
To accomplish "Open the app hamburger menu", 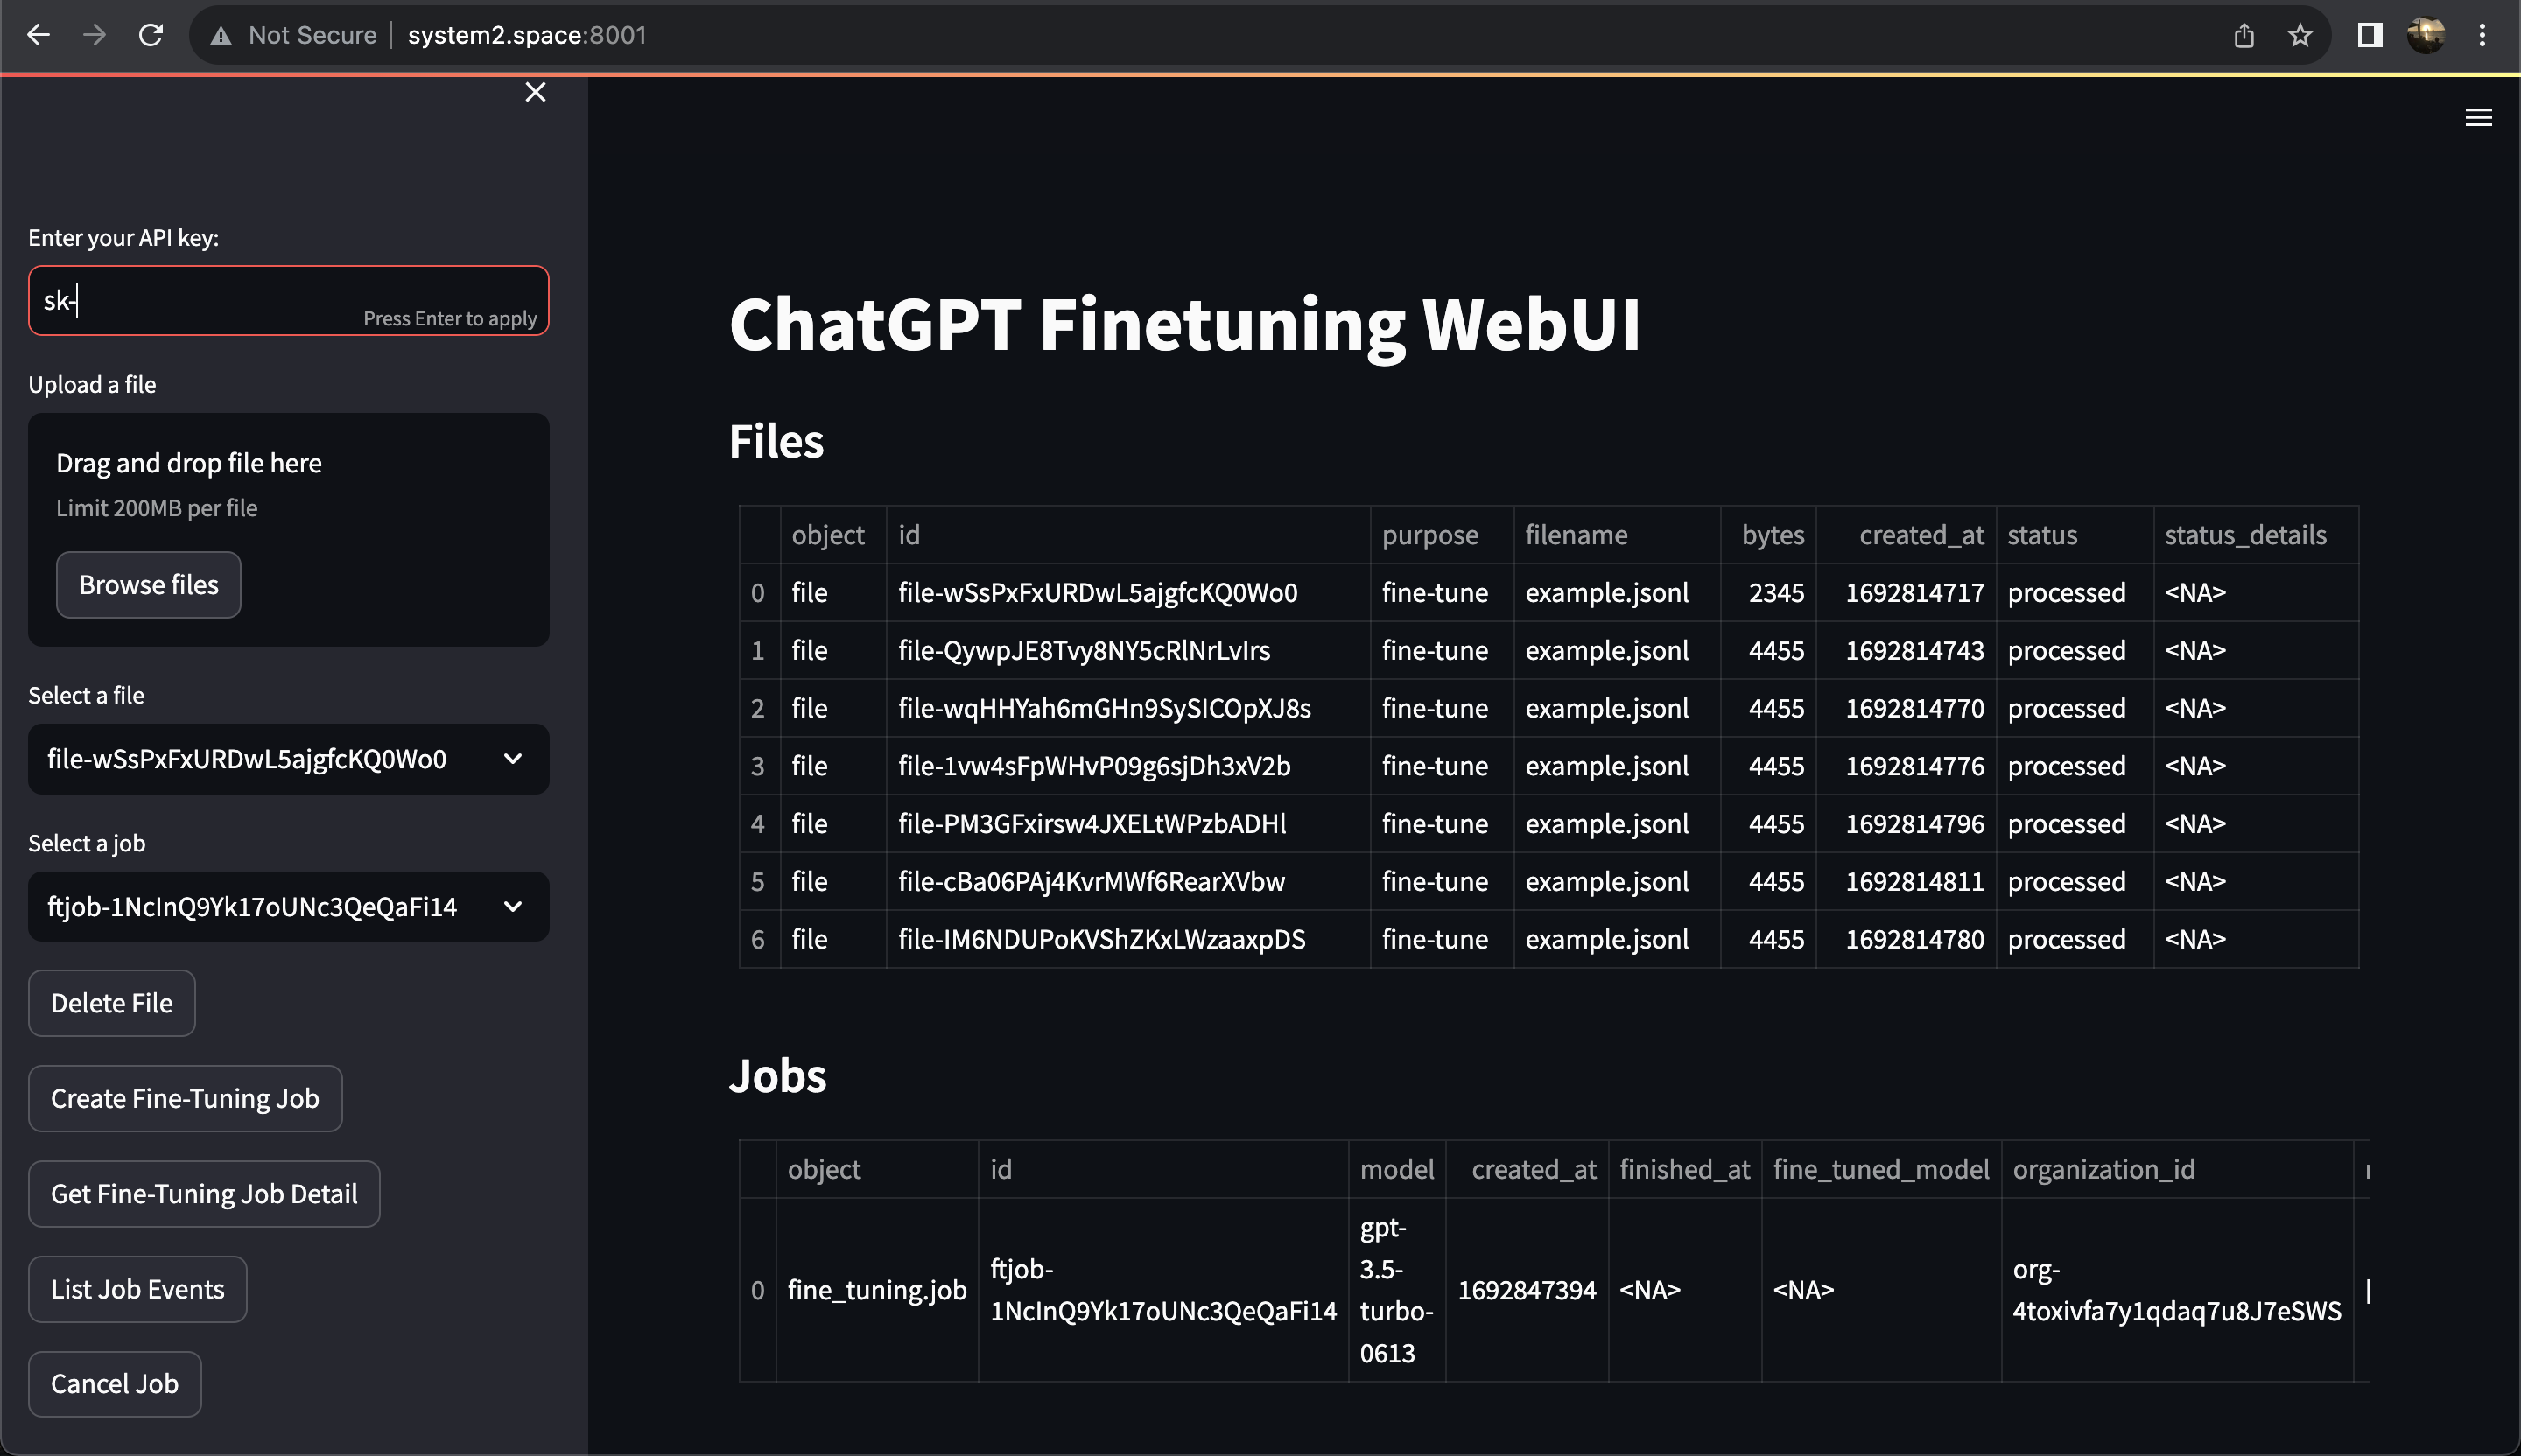I will tap(2479, 117).
